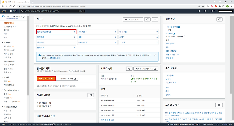The image size is (234, 126).
Task: Open Unified Settings link in footer
Action: click(x=48, y=124)
